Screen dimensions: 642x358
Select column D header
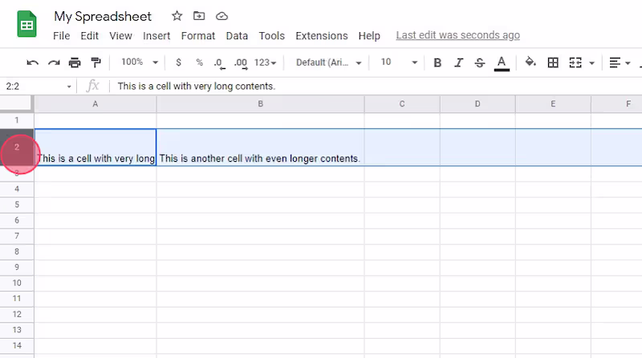point(477,104)
